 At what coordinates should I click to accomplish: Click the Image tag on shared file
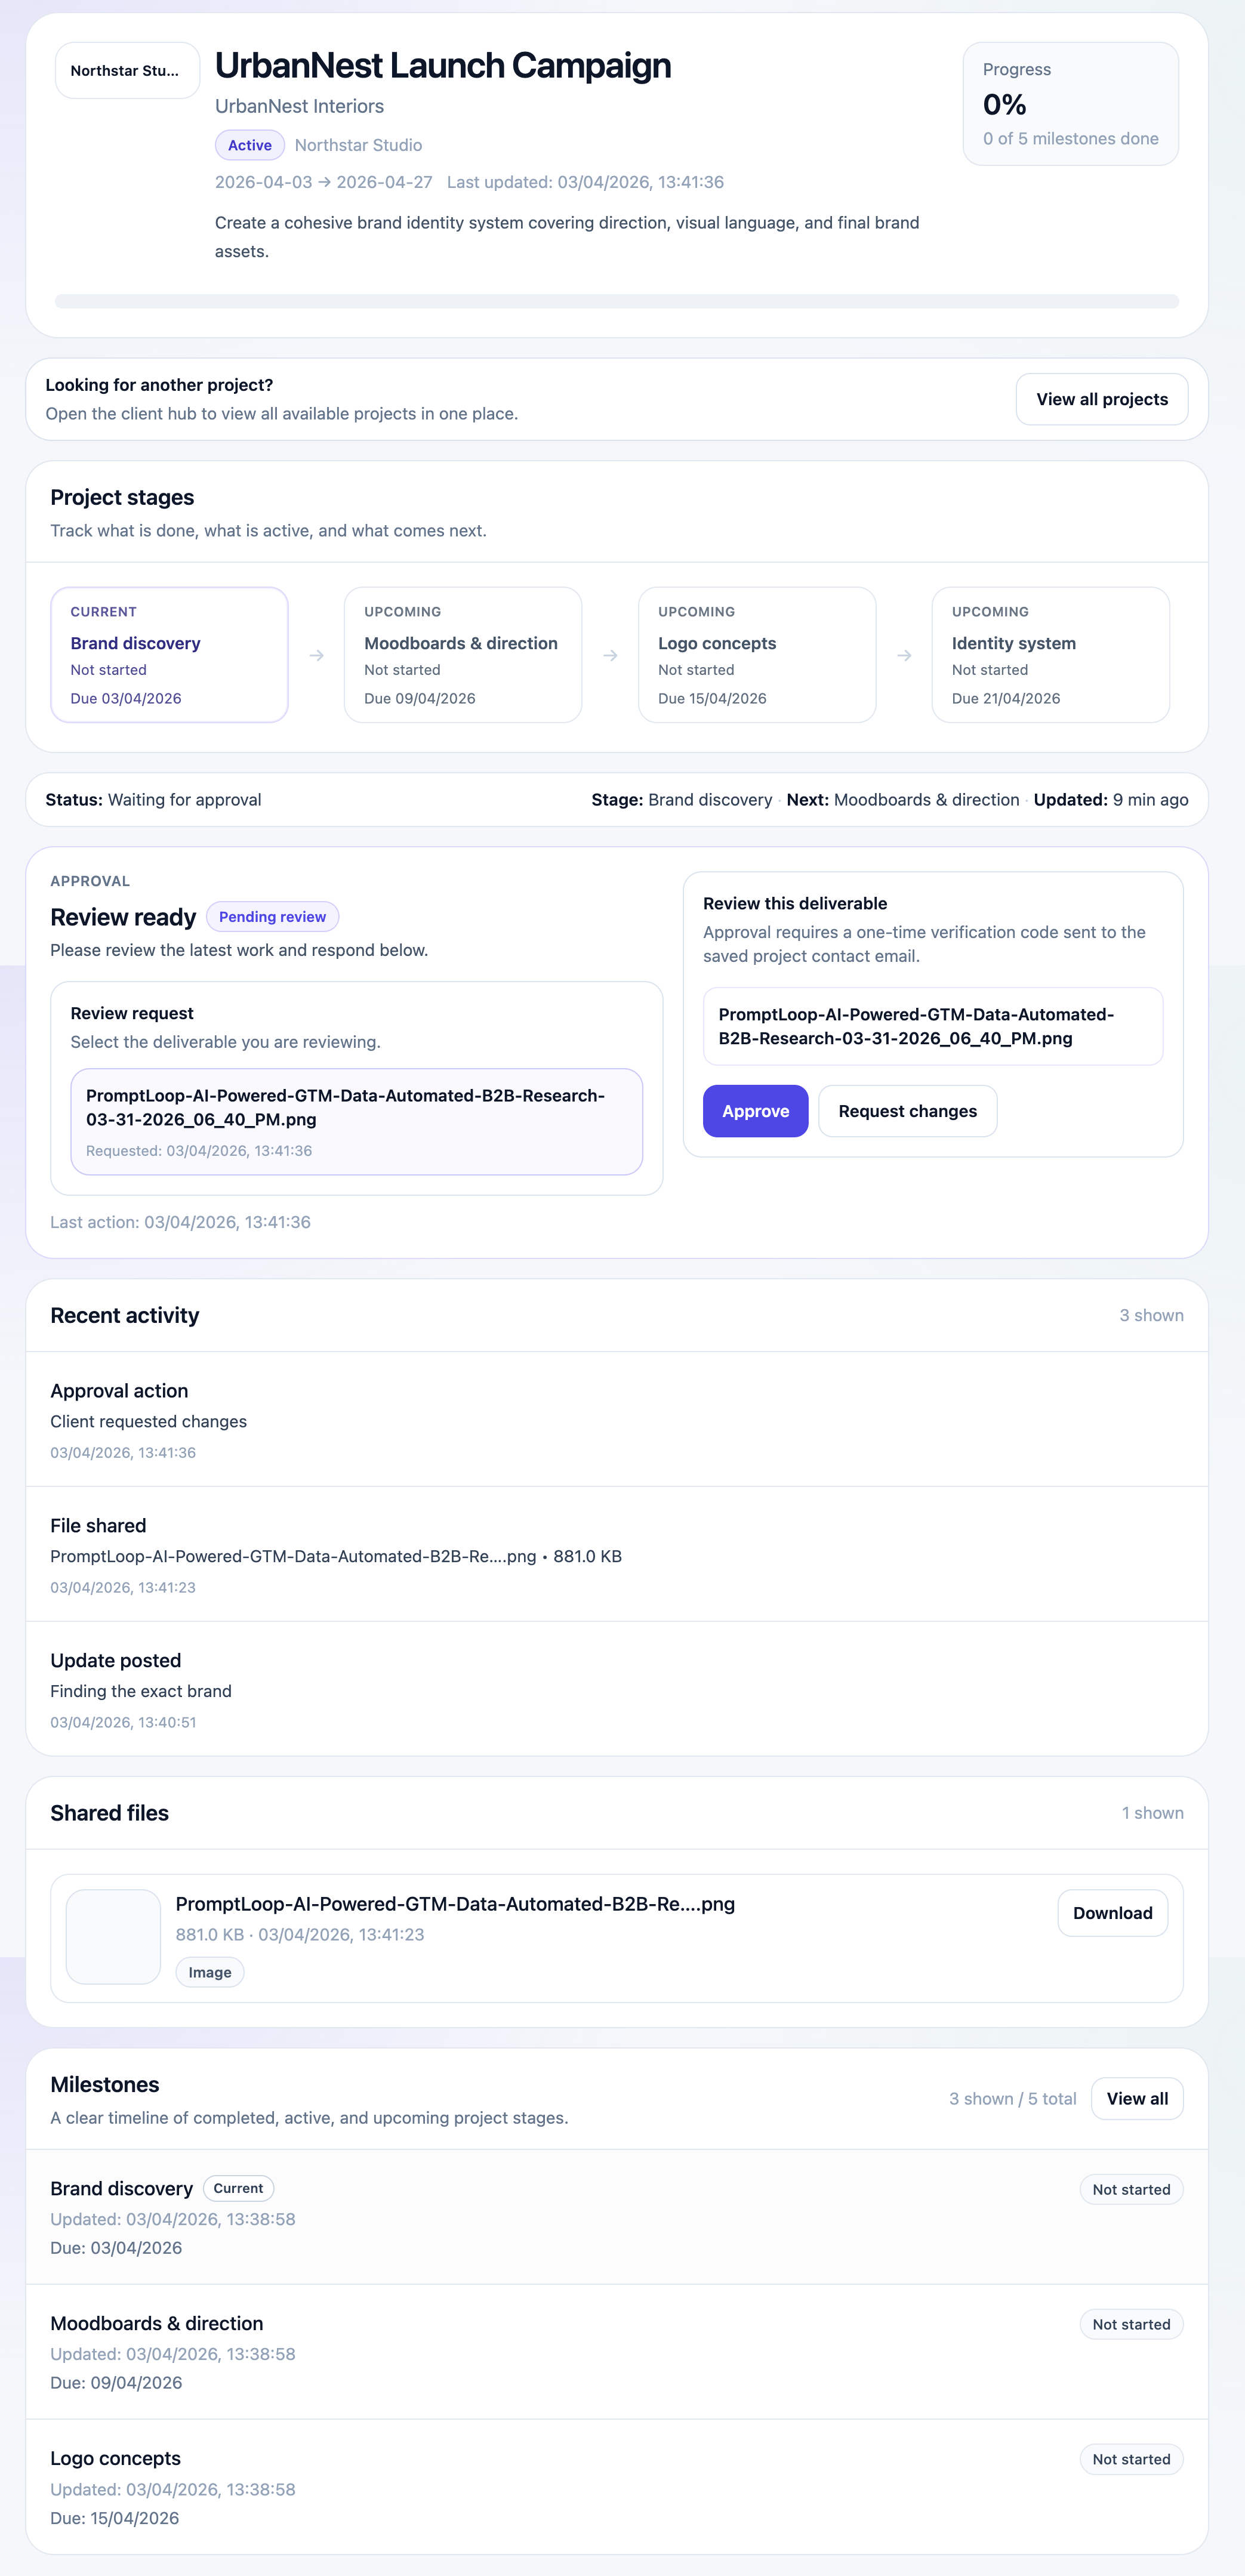click(210, 1972)
